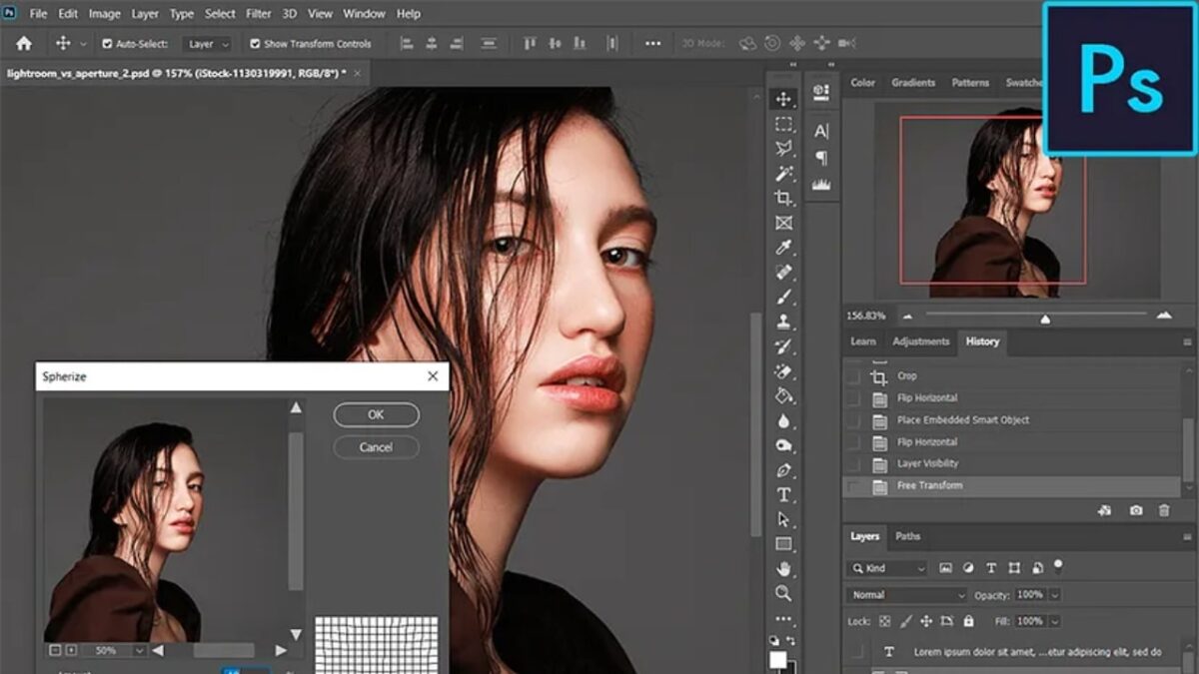Toggle the Auto-Select checkbox
Viewport: 1199px width, 674px height.
tap(108, 44)
